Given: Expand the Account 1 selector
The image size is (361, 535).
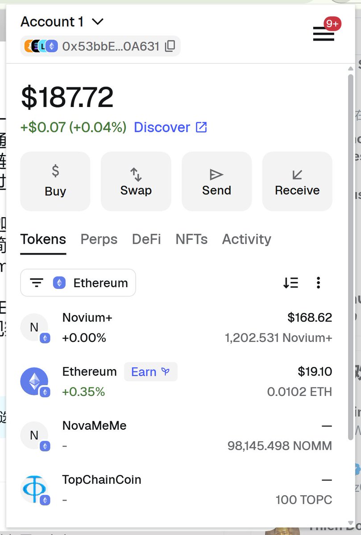Looking at the screenshot, I should [x=62, y=21].
